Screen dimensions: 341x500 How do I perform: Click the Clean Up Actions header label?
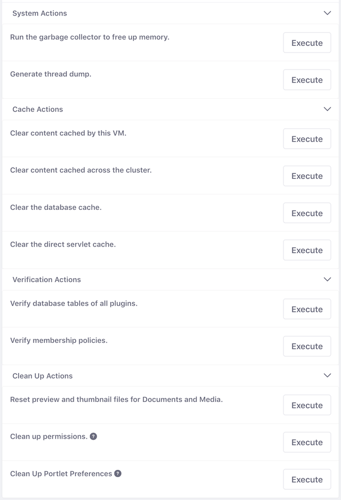pyautogui.click(x=42, y=376)
